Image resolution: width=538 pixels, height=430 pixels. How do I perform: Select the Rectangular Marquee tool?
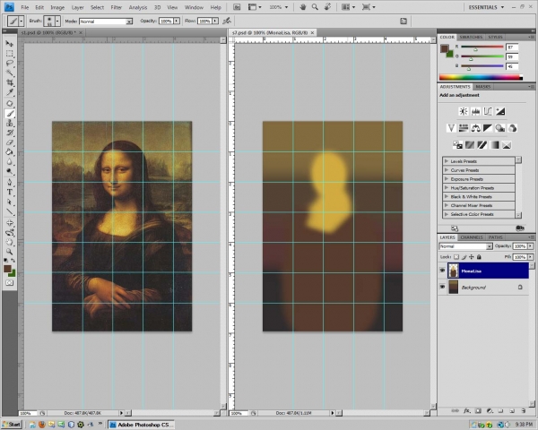click(9, 53)
